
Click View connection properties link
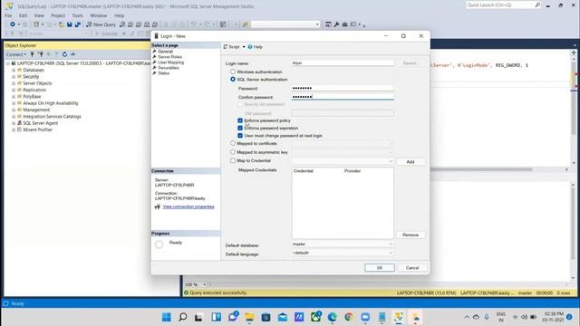coord(188,206)
